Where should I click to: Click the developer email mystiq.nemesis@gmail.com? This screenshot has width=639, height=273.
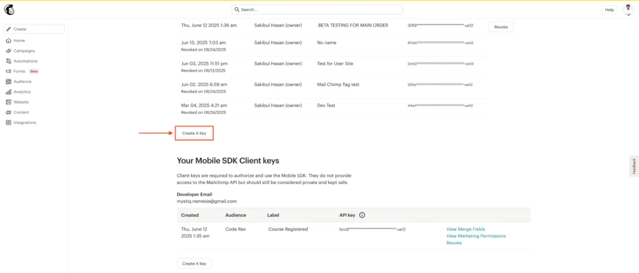tap(207, 201)
